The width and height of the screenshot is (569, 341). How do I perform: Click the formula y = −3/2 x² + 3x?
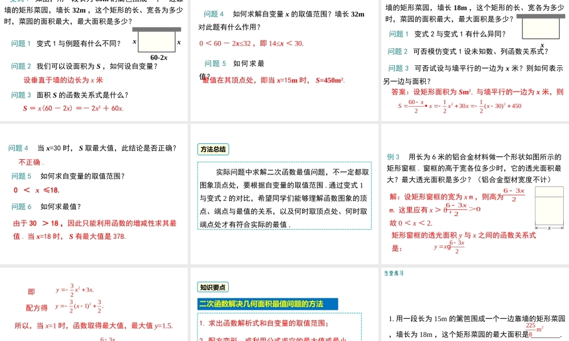(75, 289)
